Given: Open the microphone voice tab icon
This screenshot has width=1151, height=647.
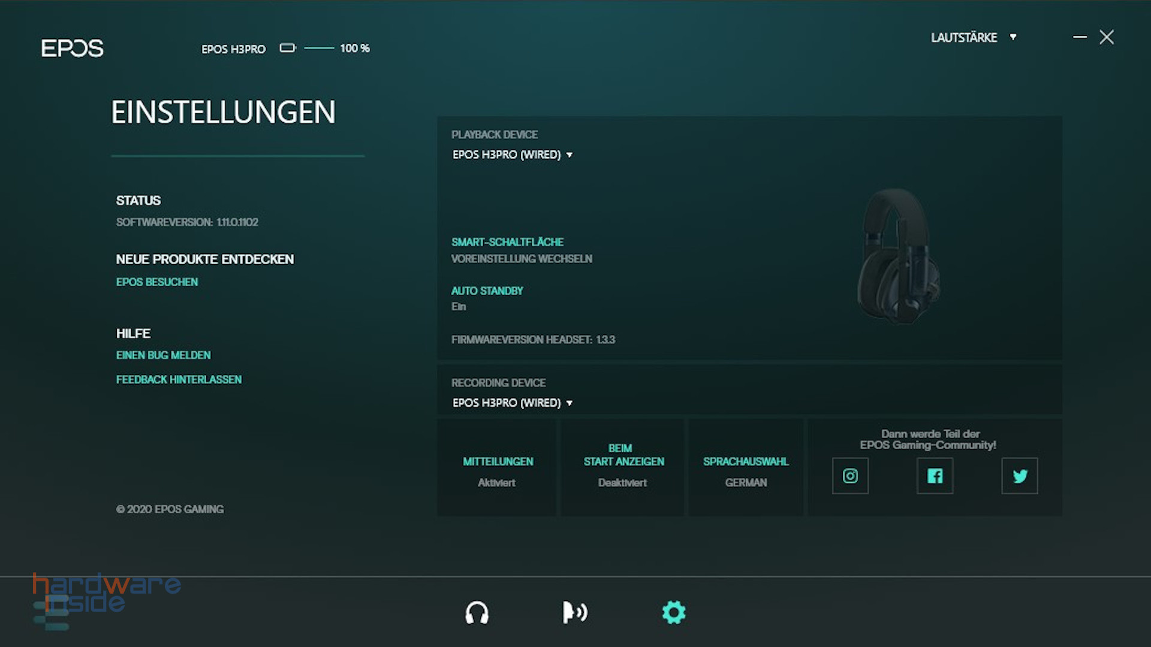Looking at the screenshot, I should [574, 612].
